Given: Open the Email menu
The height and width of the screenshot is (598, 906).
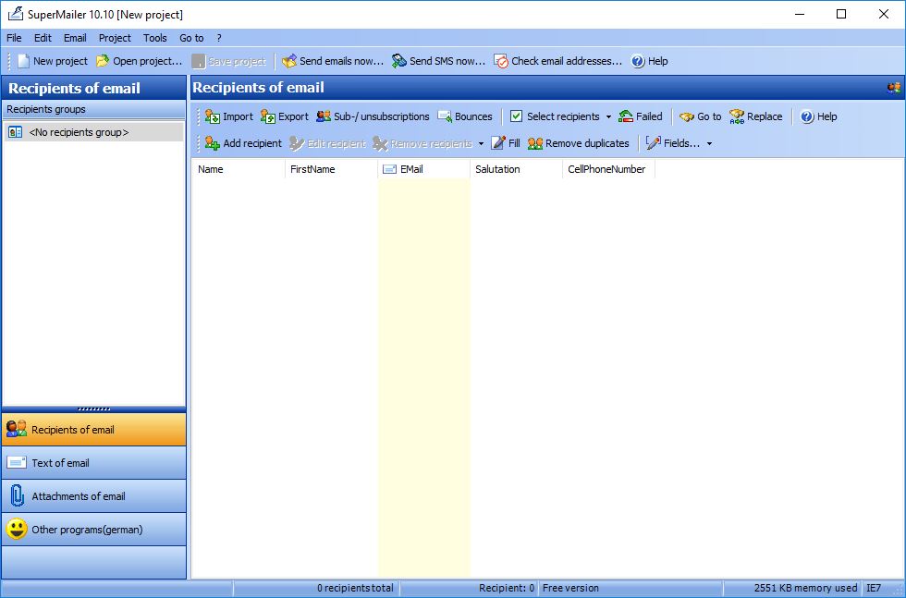Looking at the screenshot, I should (x=75, y=38).
